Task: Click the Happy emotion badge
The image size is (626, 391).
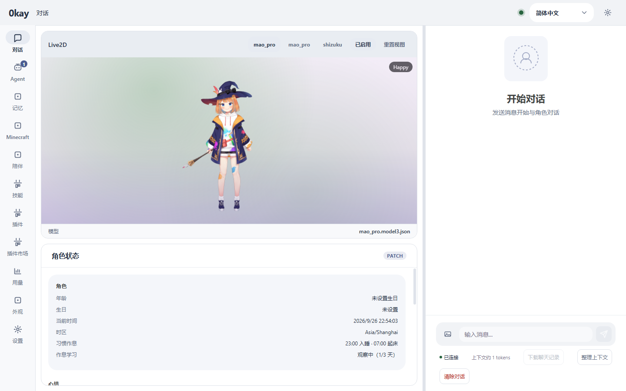Action: tap(401, 67)
